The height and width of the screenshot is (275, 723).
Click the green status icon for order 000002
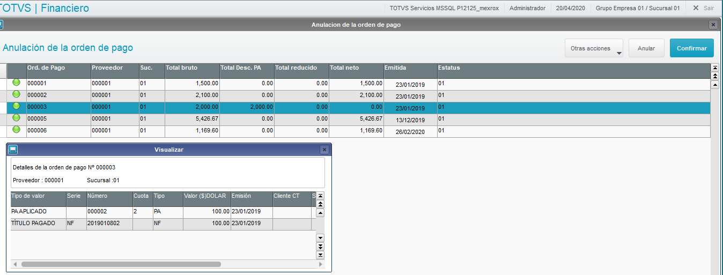(16, 94)
